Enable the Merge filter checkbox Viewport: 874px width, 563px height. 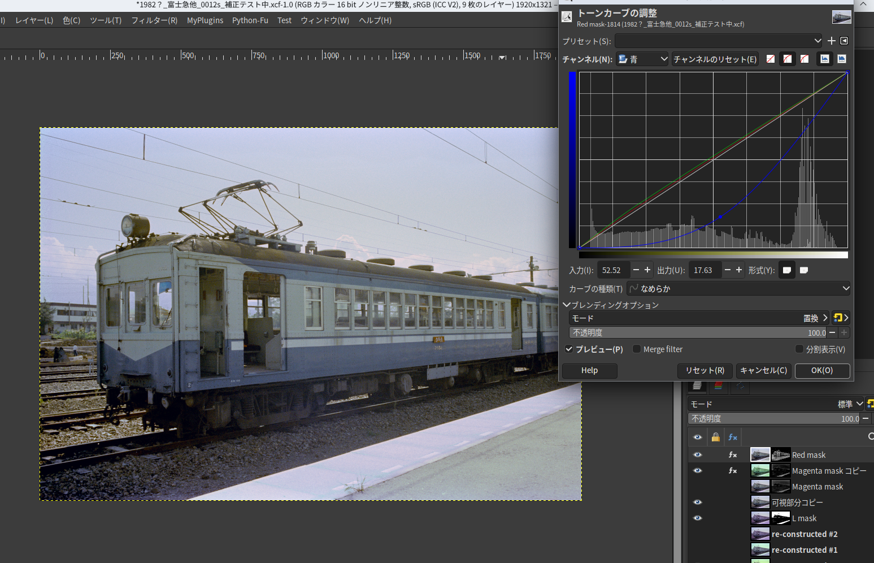tap(637, 349)
